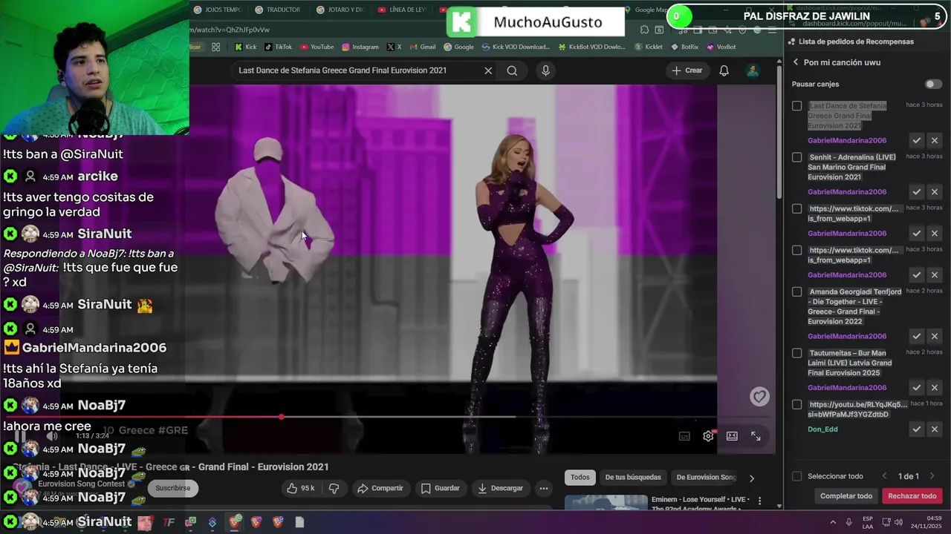
Task: Open the Kicklet bookmark
Action: point(649,47)
